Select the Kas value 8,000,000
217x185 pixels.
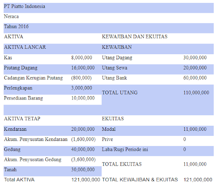coord(82,58)
